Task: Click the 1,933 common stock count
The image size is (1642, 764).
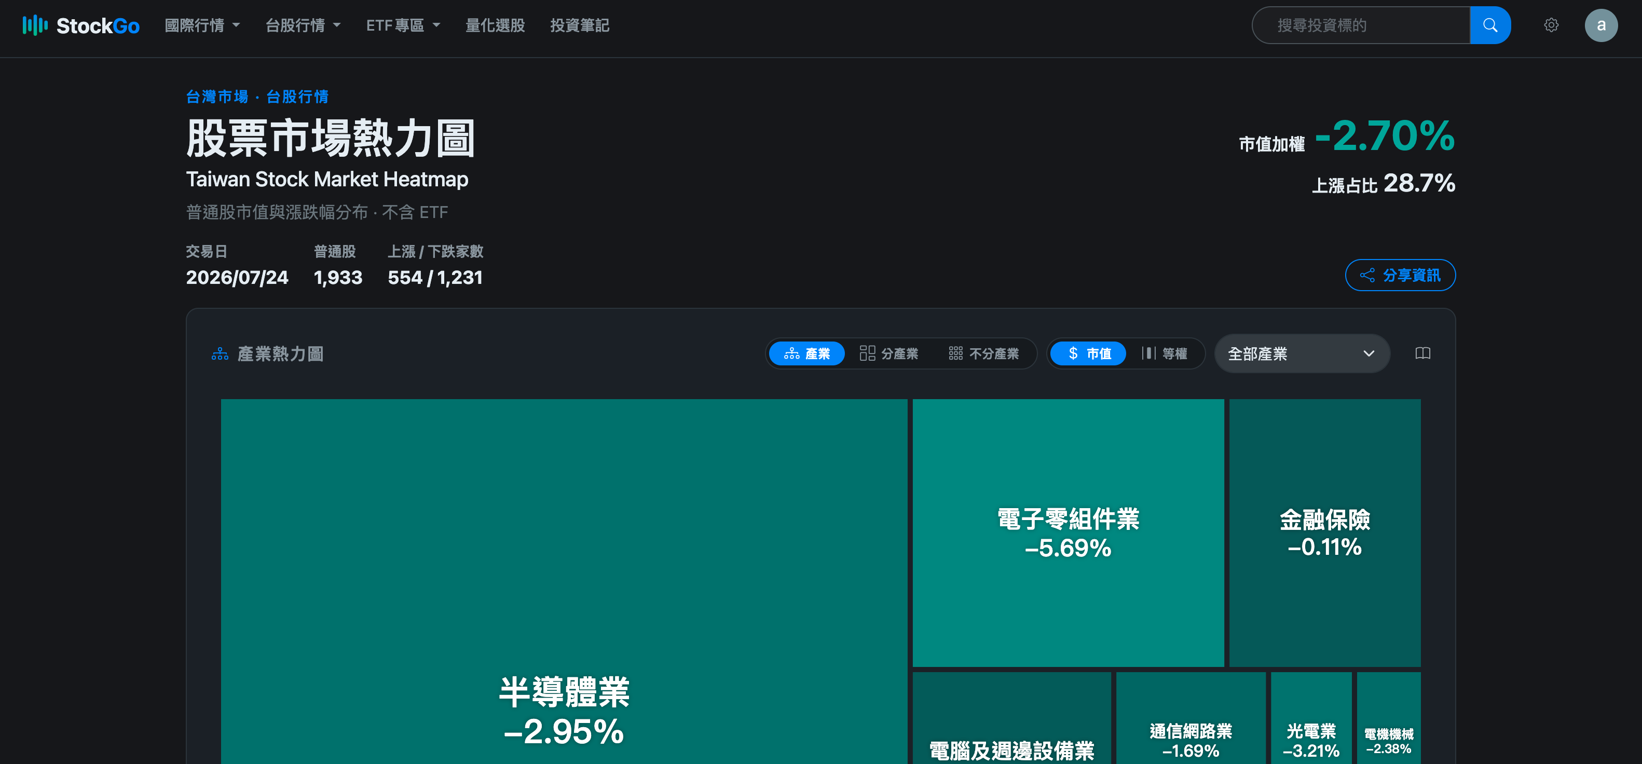Action: point(338,277)
